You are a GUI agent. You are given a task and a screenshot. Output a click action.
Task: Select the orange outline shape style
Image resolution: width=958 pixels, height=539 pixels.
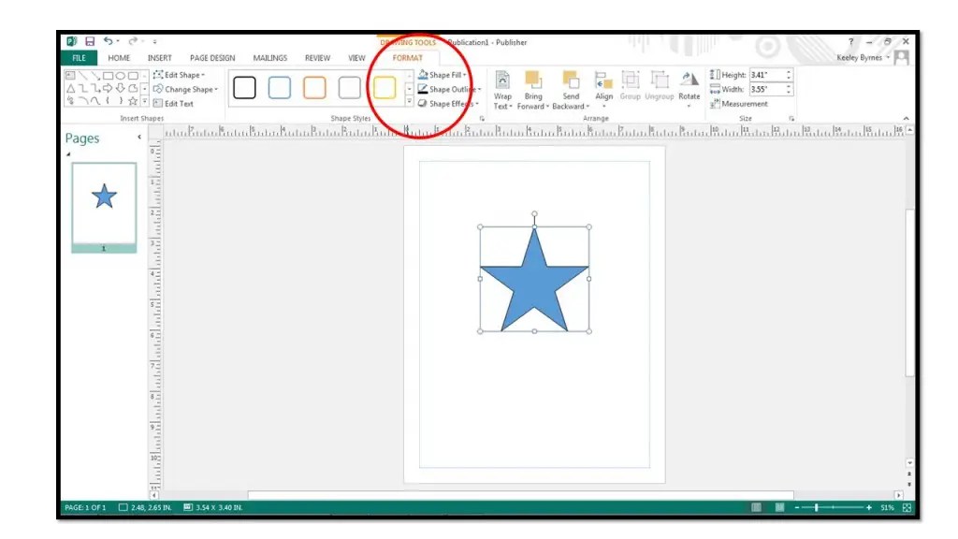coord(312,87)
